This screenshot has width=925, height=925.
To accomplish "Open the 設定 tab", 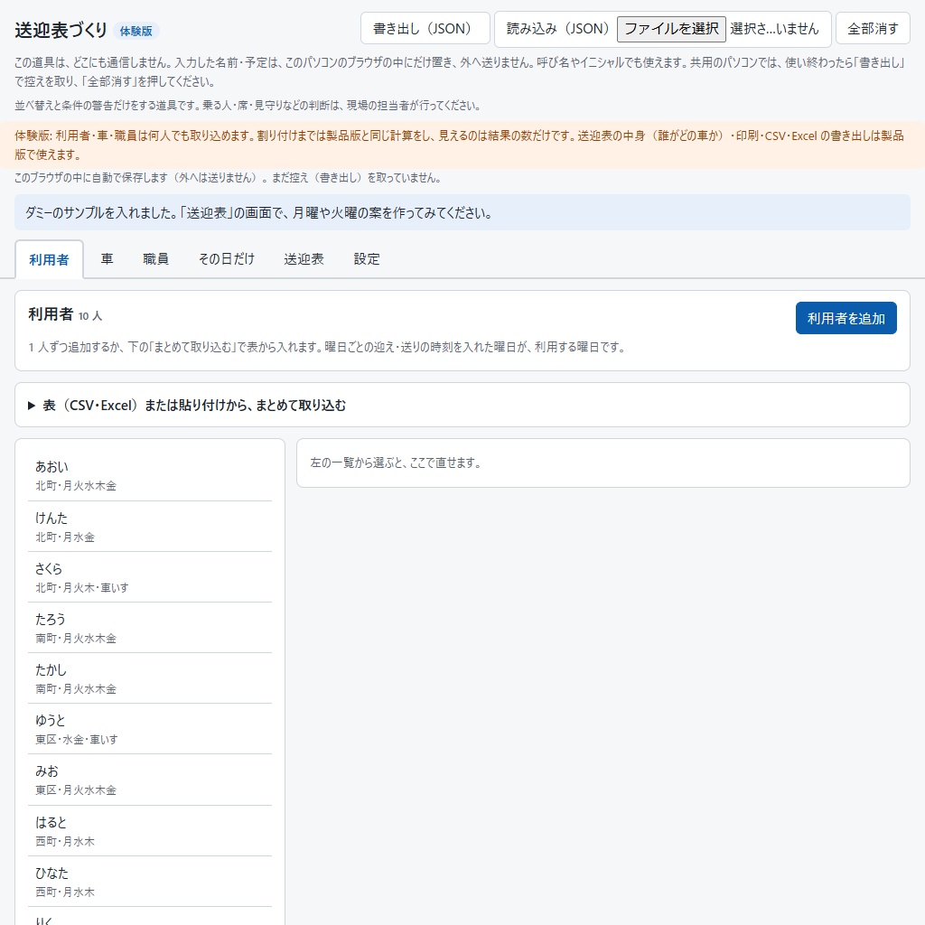I will [x=367, y=259].
